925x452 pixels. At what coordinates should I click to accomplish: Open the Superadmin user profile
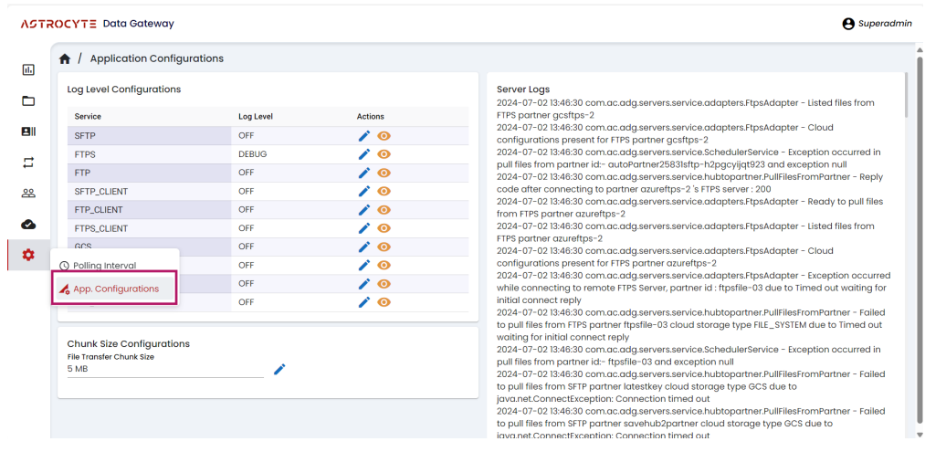point(877,24)
